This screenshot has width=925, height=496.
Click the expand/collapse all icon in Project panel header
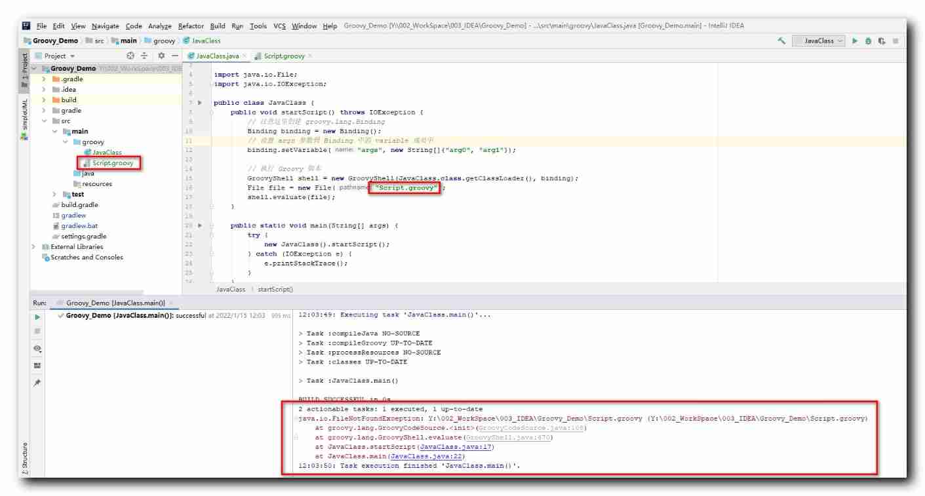[144, 56]
